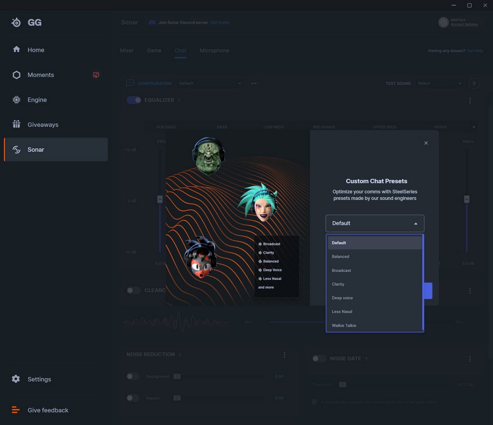Open the Giveaways page
Image resolution: width=493 pixels, height=425 pixels.
[x=56, y=124]
